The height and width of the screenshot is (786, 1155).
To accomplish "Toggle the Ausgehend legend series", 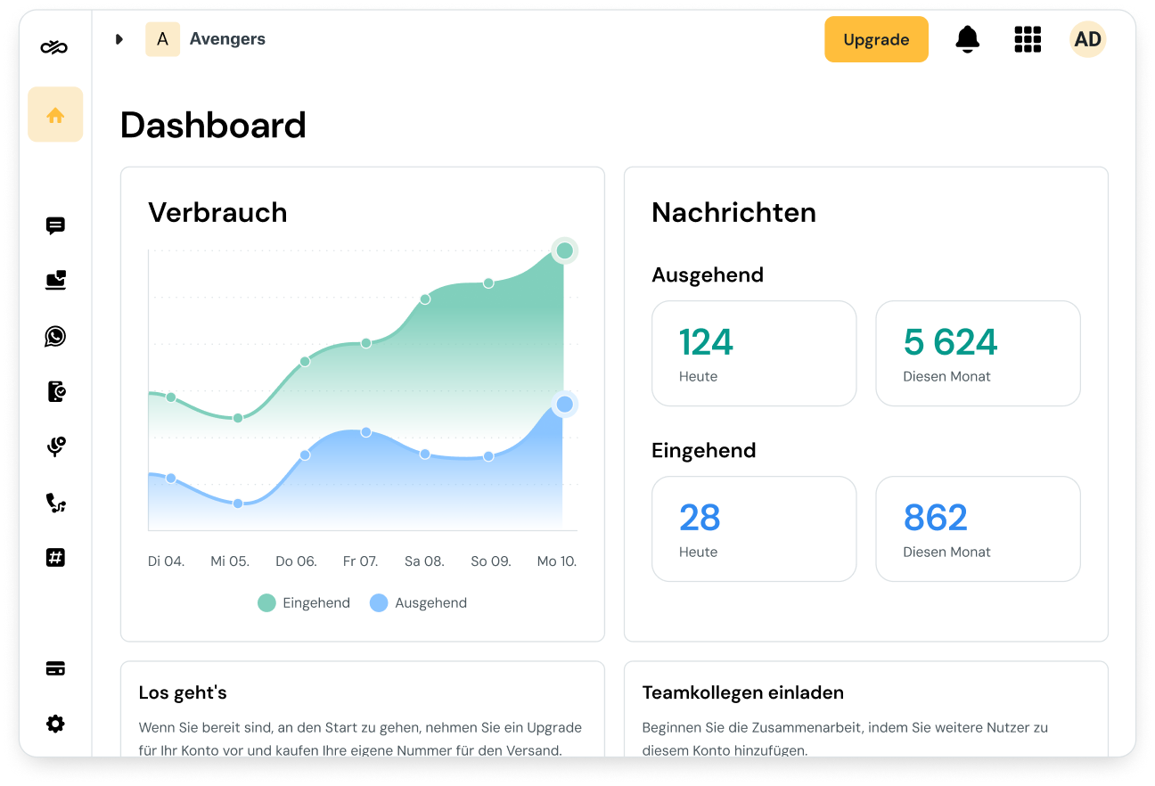I will pos(418,603).
